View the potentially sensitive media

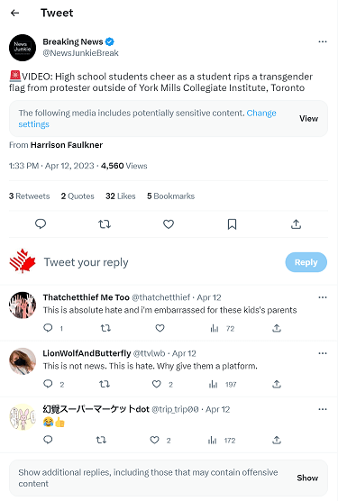[308, 119]
